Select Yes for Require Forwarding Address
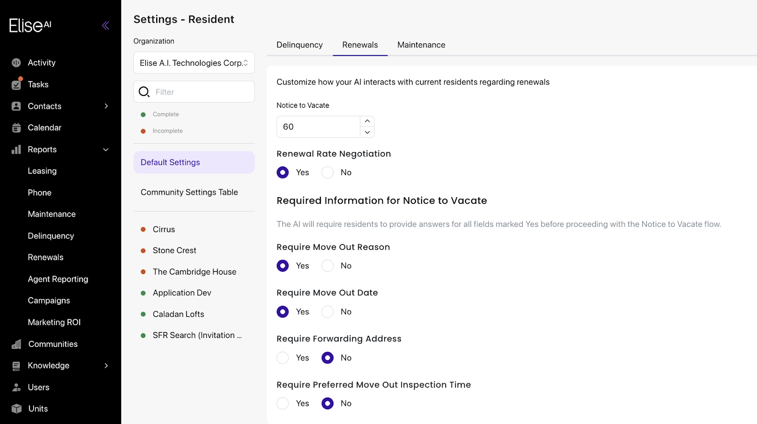Screen dimensions: 757x424 [x=282, y=358]
